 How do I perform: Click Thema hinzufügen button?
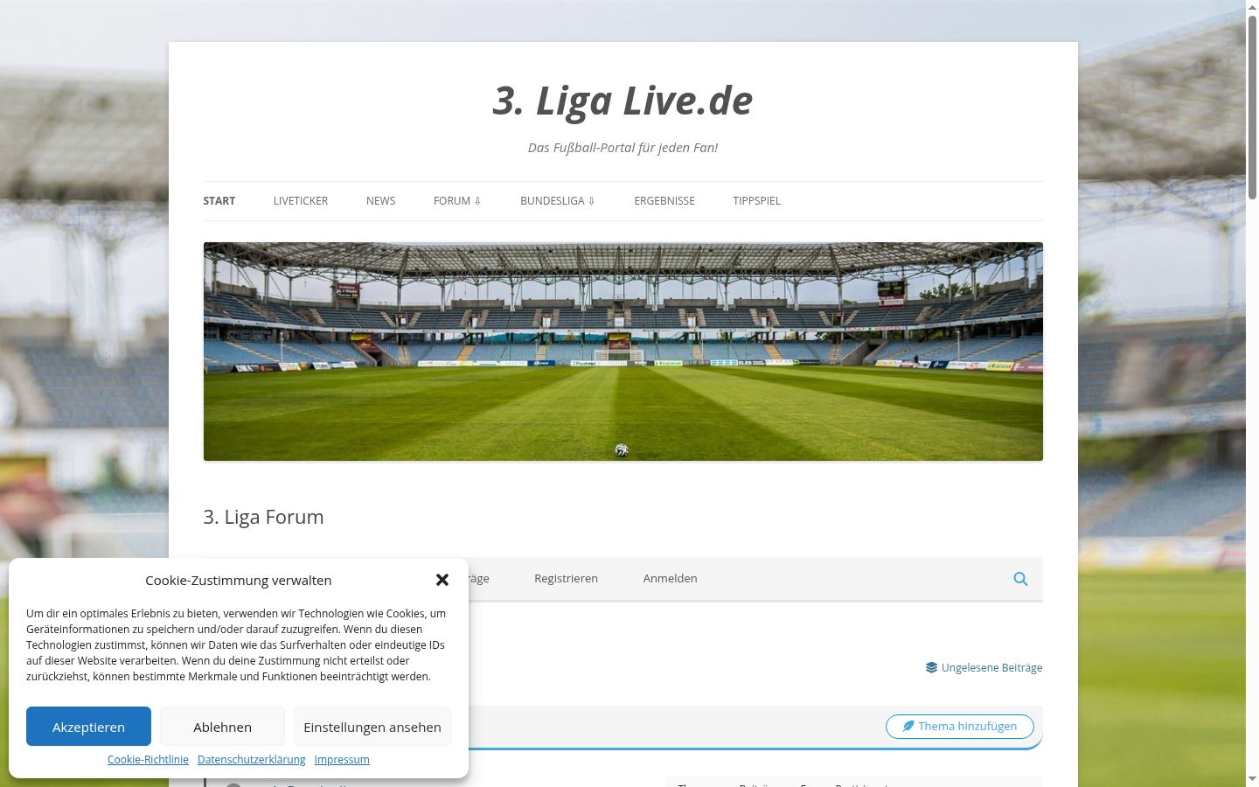pyautogui.click(x=959, y=726)
